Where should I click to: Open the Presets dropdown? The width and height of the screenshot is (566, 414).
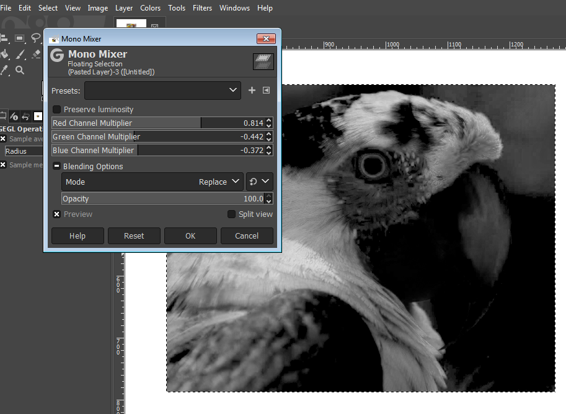(162, 90)
